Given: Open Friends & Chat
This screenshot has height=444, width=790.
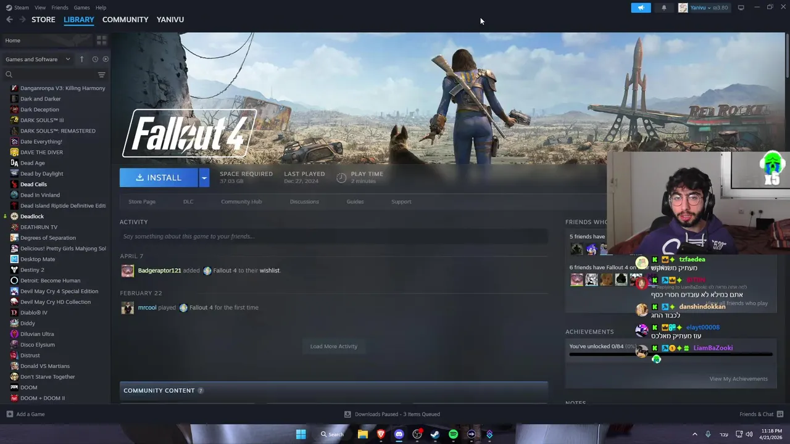Looking at the screenshot, I should [761, 414].
